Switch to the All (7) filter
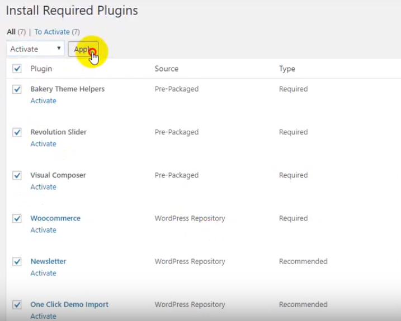The image size is (401, 321). coord(16,32)
